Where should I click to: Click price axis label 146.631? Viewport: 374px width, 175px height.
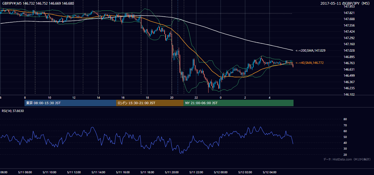349,69
